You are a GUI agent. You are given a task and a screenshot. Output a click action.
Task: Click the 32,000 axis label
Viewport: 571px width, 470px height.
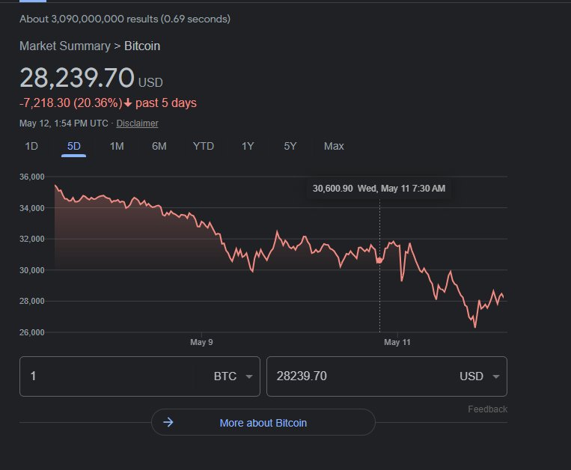click(x=31, y=239)
